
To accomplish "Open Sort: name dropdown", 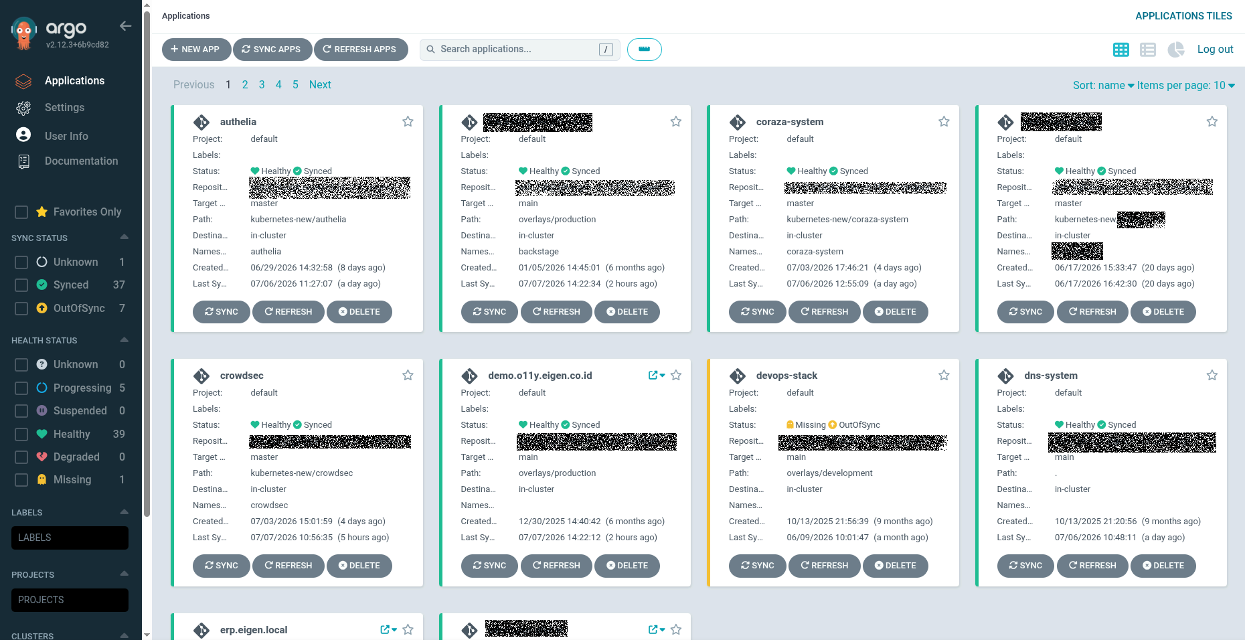I will tap(1103, 86).
